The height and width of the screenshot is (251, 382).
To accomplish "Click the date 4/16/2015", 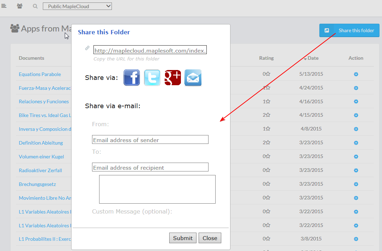I will tap(311, 101).
